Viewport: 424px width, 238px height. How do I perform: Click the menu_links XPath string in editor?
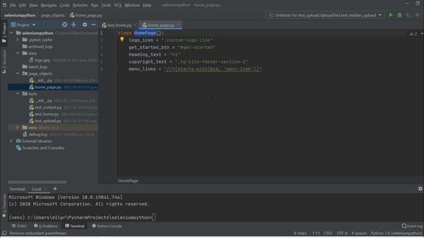click(x=213, y=69)
